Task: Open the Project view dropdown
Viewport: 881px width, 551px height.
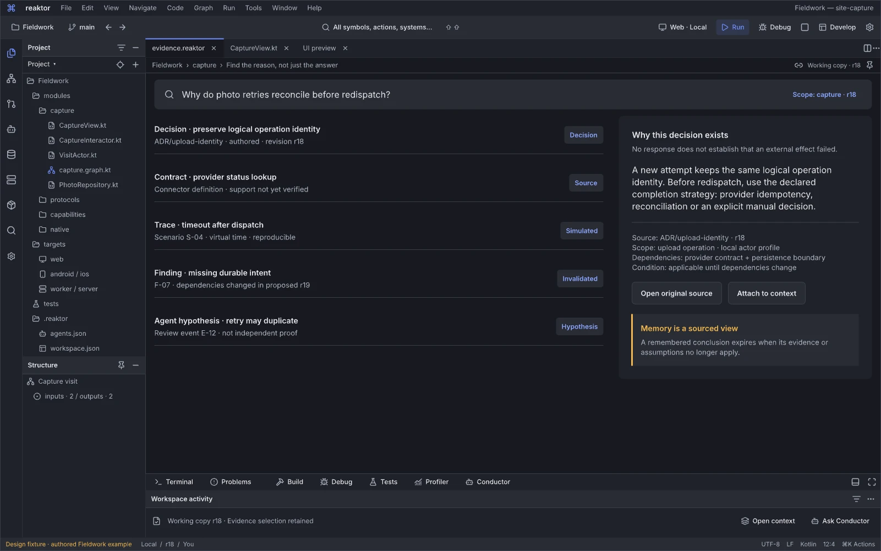Action: tap(42, 64)
